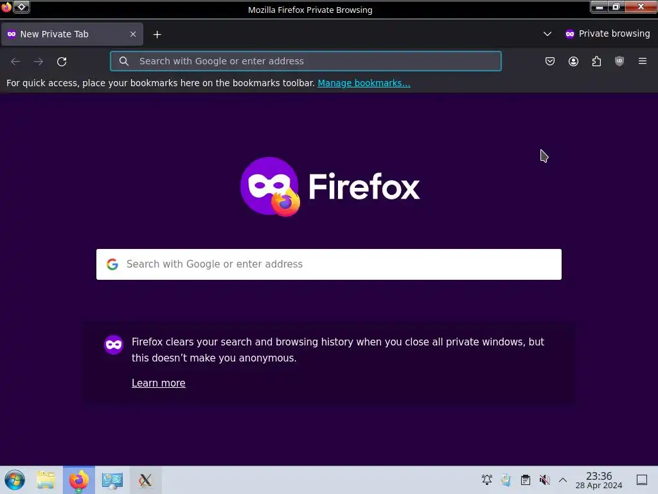Open the clock showing 23:36

pos(599,480)
